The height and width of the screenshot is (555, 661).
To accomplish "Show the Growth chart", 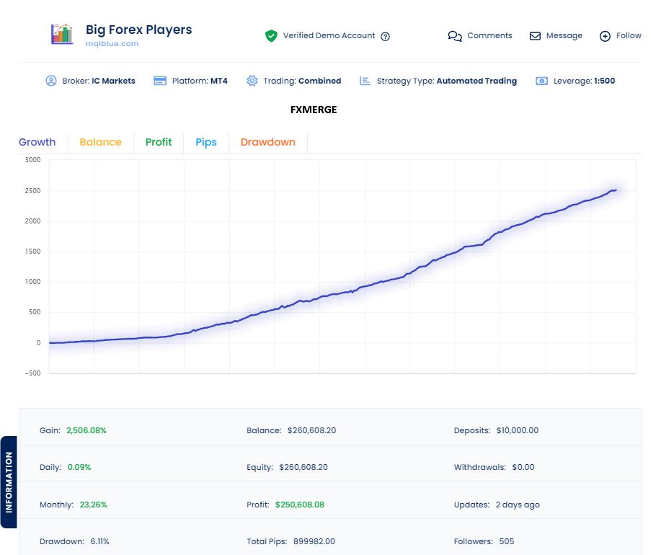I will click(x=37, y=142).
